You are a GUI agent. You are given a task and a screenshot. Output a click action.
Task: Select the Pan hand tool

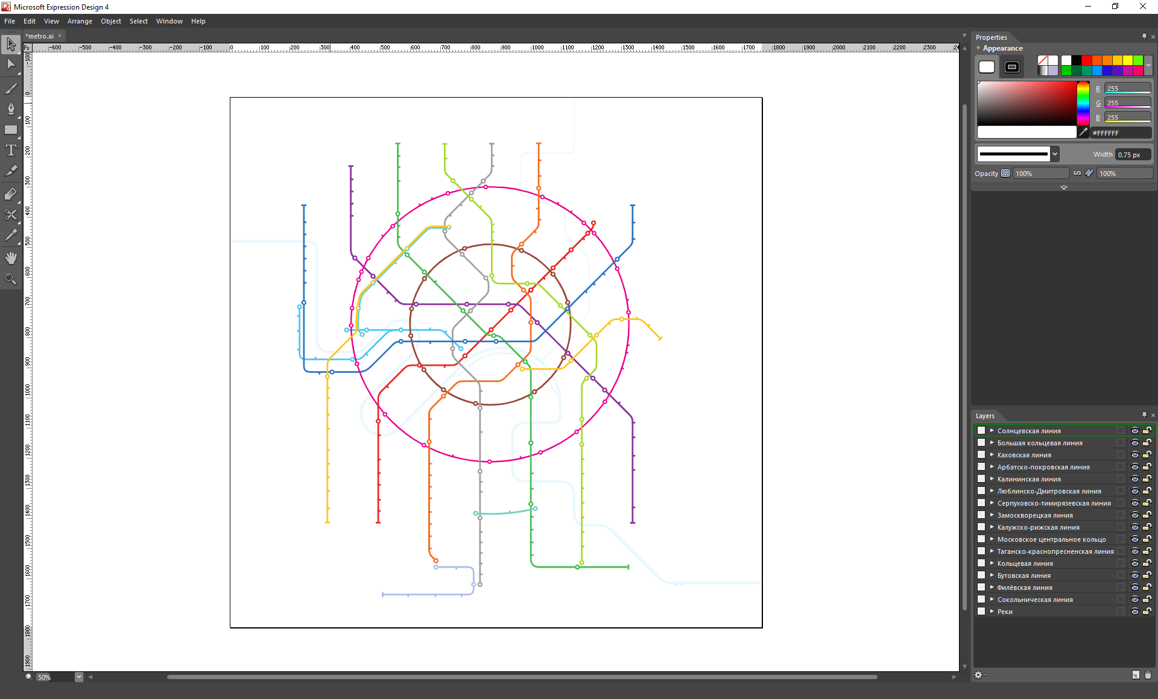coord(11,259)
